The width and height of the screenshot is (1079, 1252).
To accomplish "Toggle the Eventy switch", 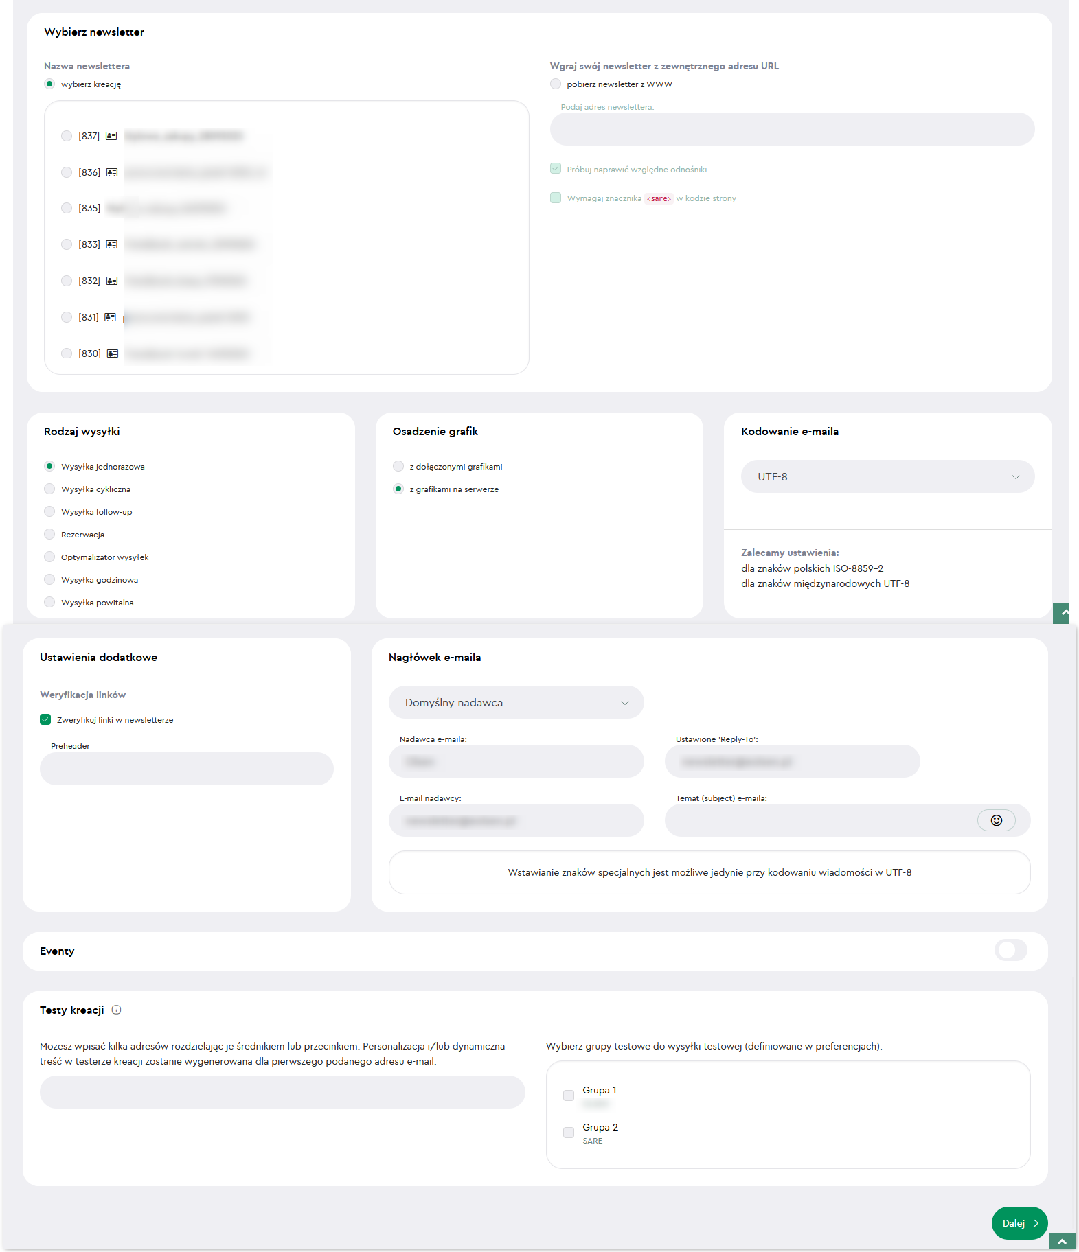I will 1010,951.
